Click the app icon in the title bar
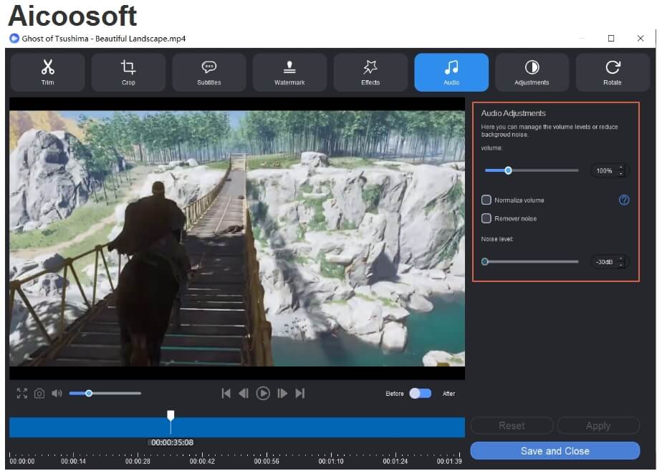Viewport: 662px width, 476px height. point(14,39)
